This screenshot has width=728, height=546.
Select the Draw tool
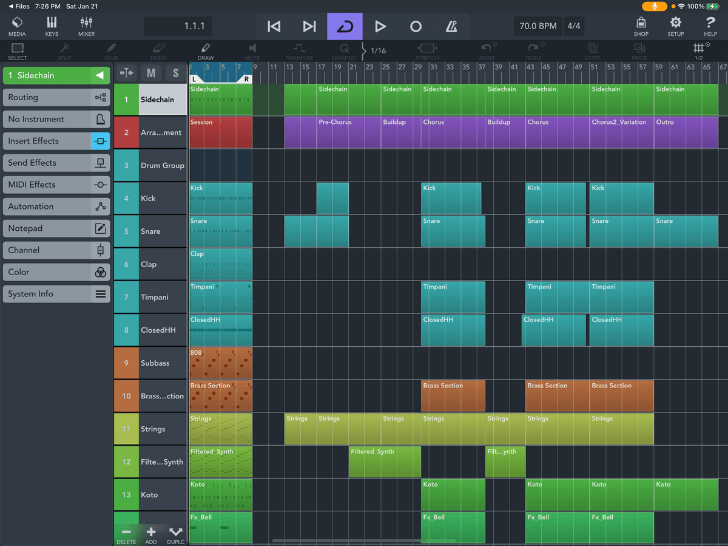[x=205, y=50]
